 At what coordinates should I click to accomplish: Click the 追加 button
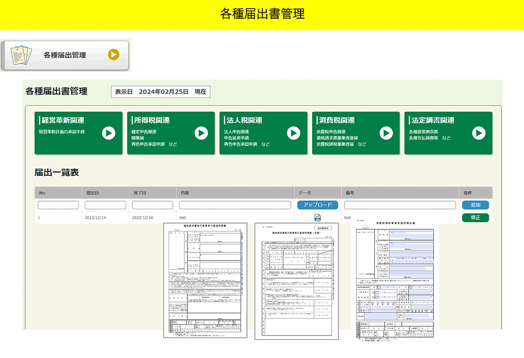(475, 205)
